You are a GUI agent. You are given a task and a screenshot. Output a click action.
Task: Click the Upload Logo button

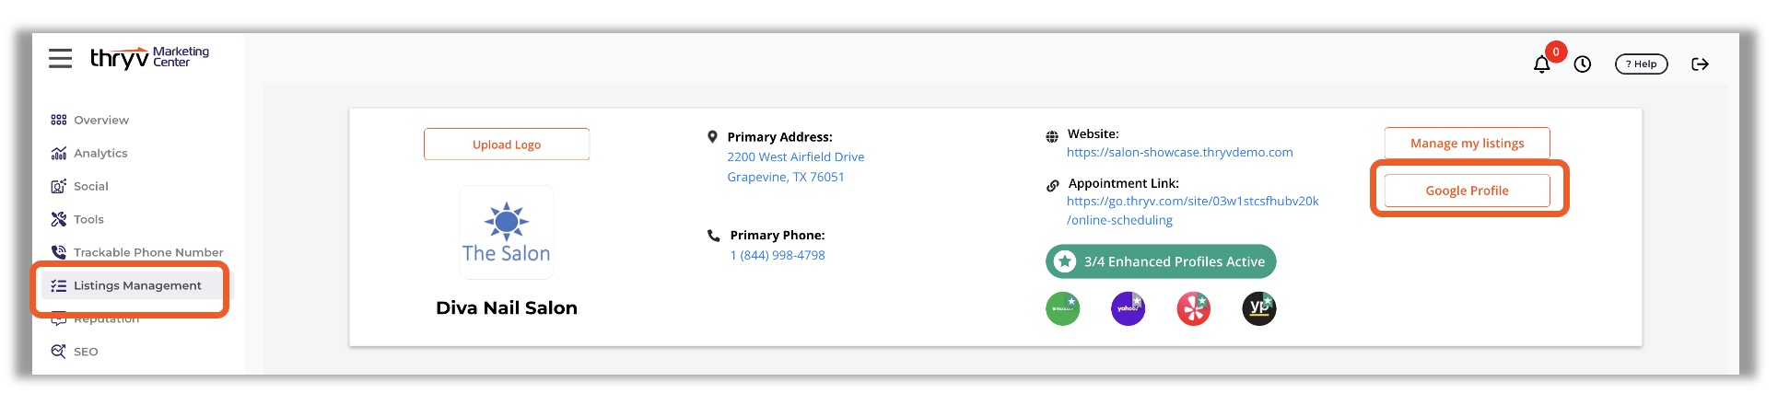[x=507, y=145]
